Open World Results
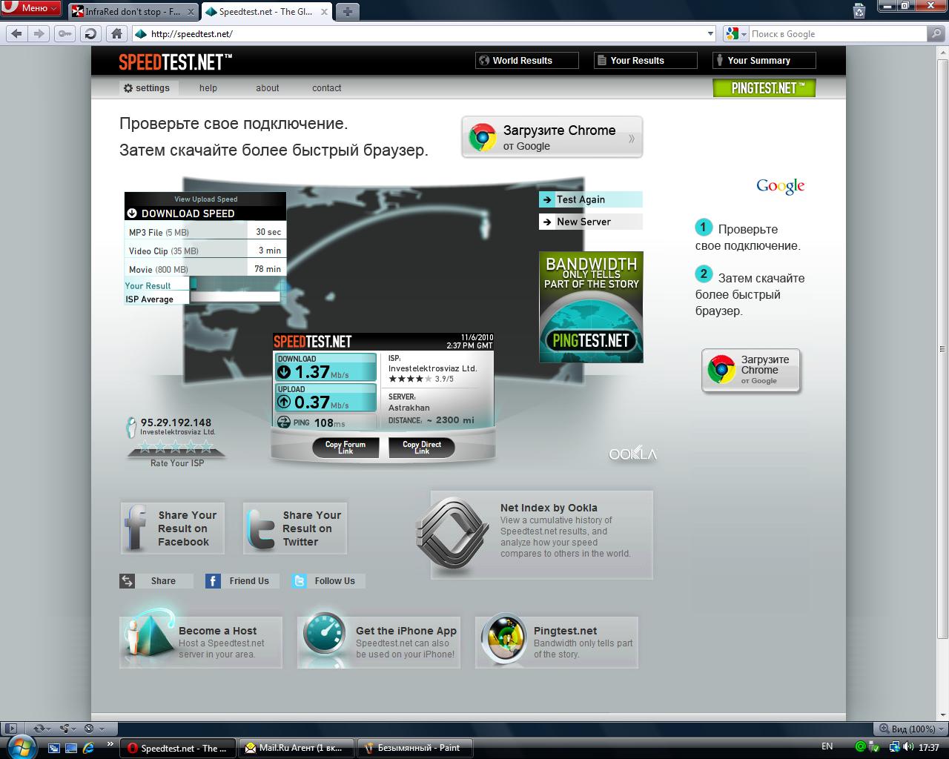Screen dimensions: 949x759 point(526,60)
